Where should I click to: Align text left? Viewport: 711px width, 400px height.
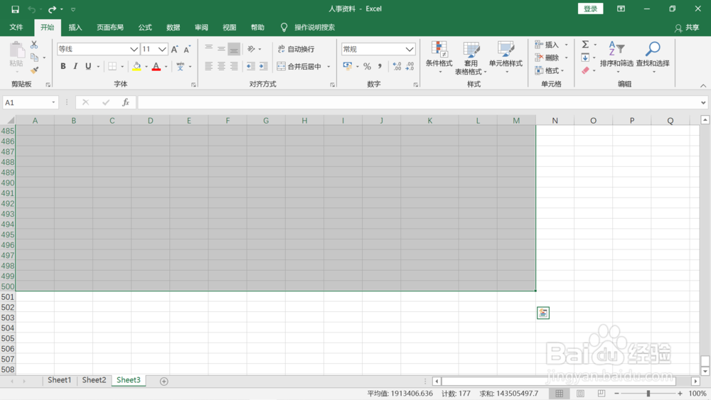point(208,67)
